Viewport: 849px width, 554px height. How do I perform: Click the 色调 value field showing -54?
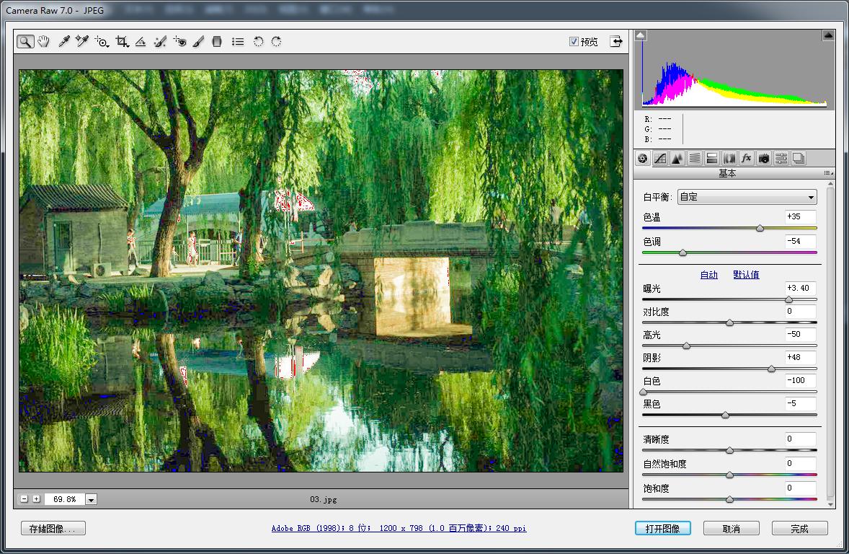[x=801, y=241]
